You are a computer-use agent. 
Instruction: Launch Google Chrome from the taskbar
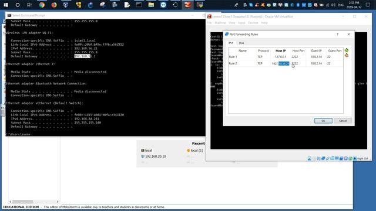point(42,5)
